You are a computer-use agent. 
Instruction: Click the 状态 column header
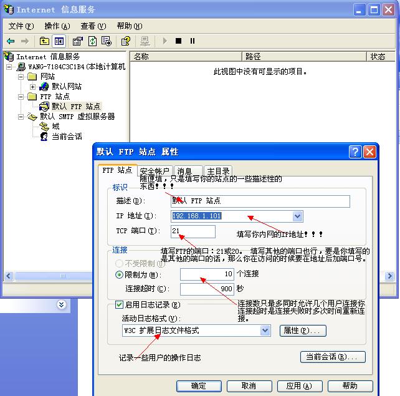point(381,56)
